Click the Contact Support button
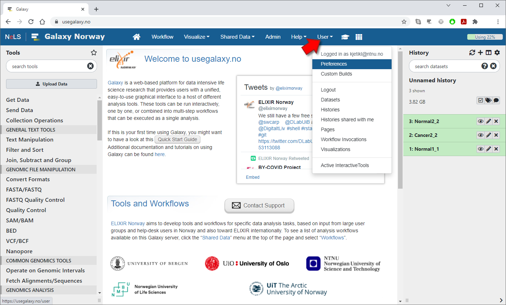 click(259, 205)
